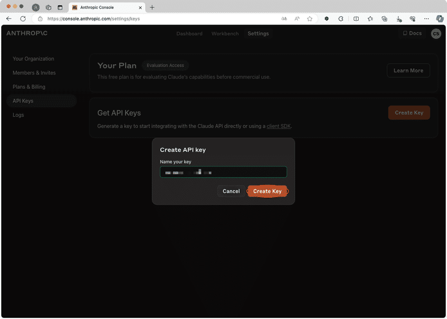This screenshot has height=319, width=447.
Task: Click the Evaluation Access badge
Action: coord(165,65)
